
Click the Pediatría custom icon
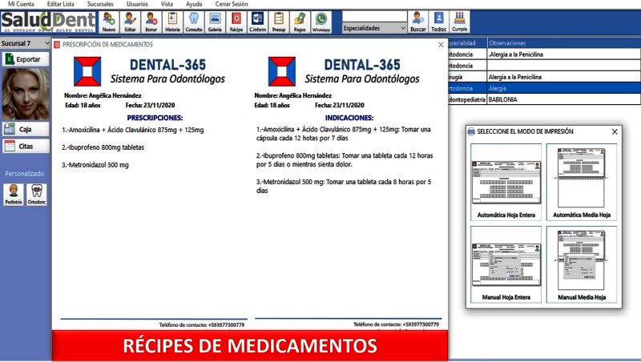(x=14, y=195)
